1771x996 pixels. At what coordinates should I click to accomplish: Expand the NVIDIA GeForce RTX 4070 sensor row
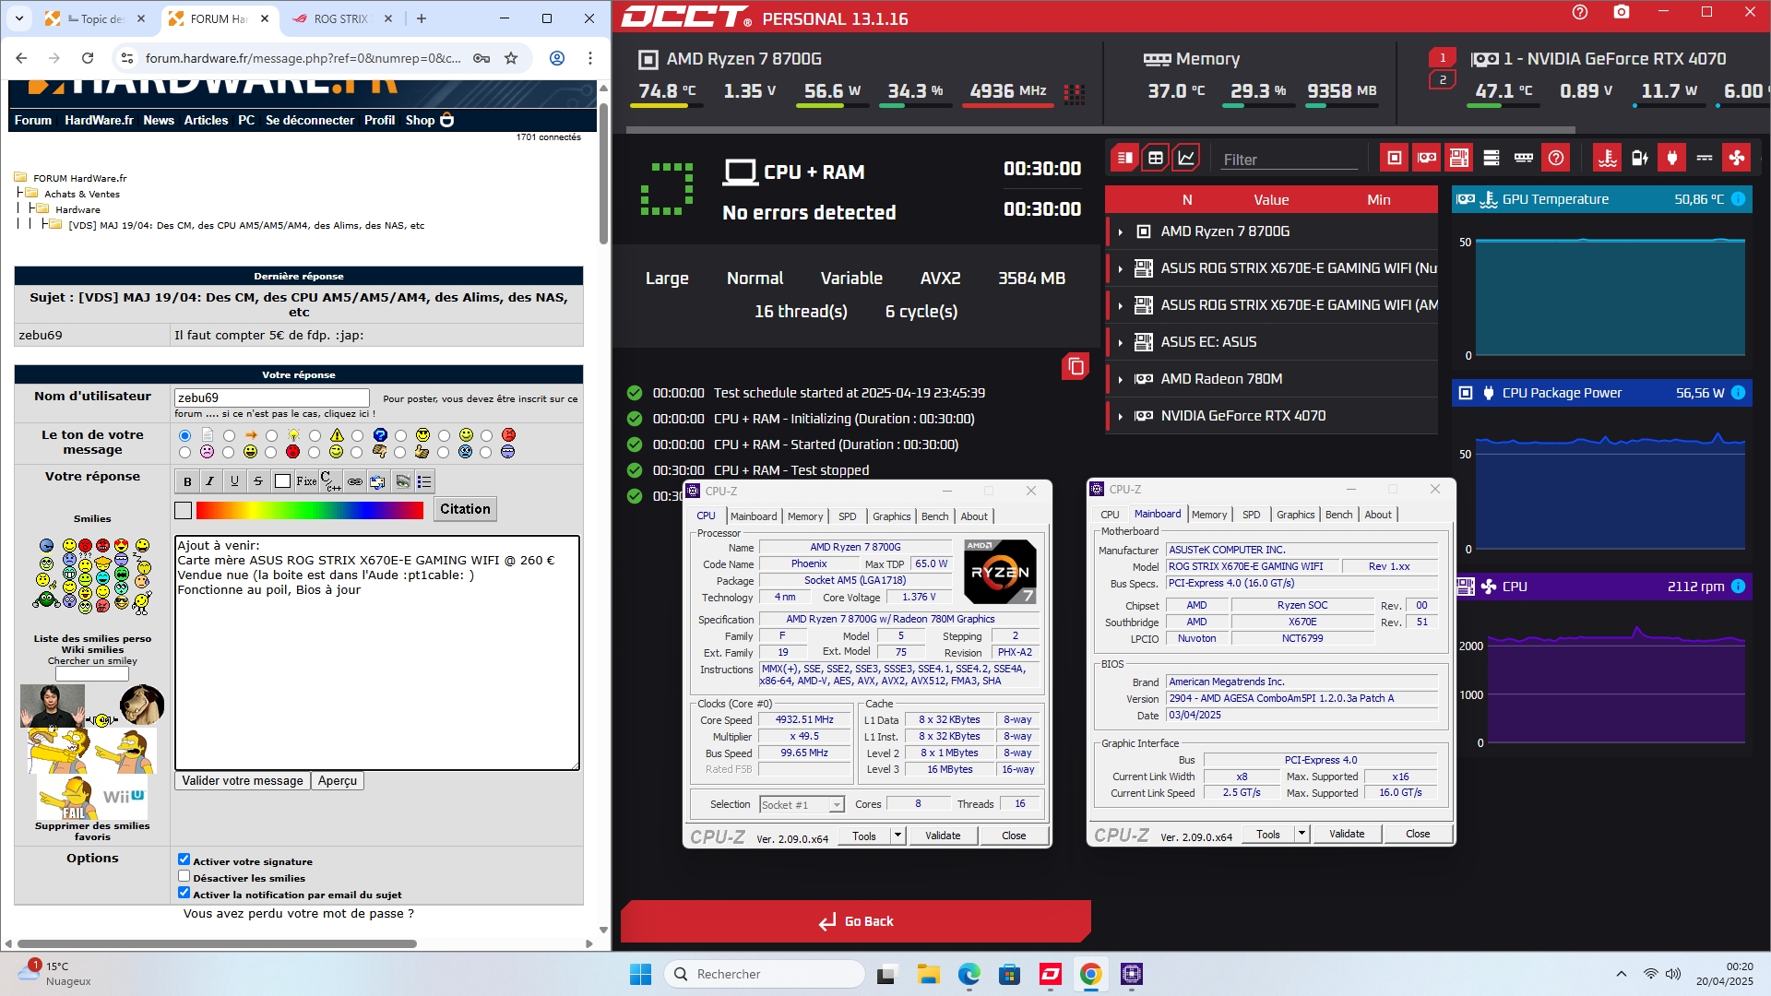point(1121,416)
